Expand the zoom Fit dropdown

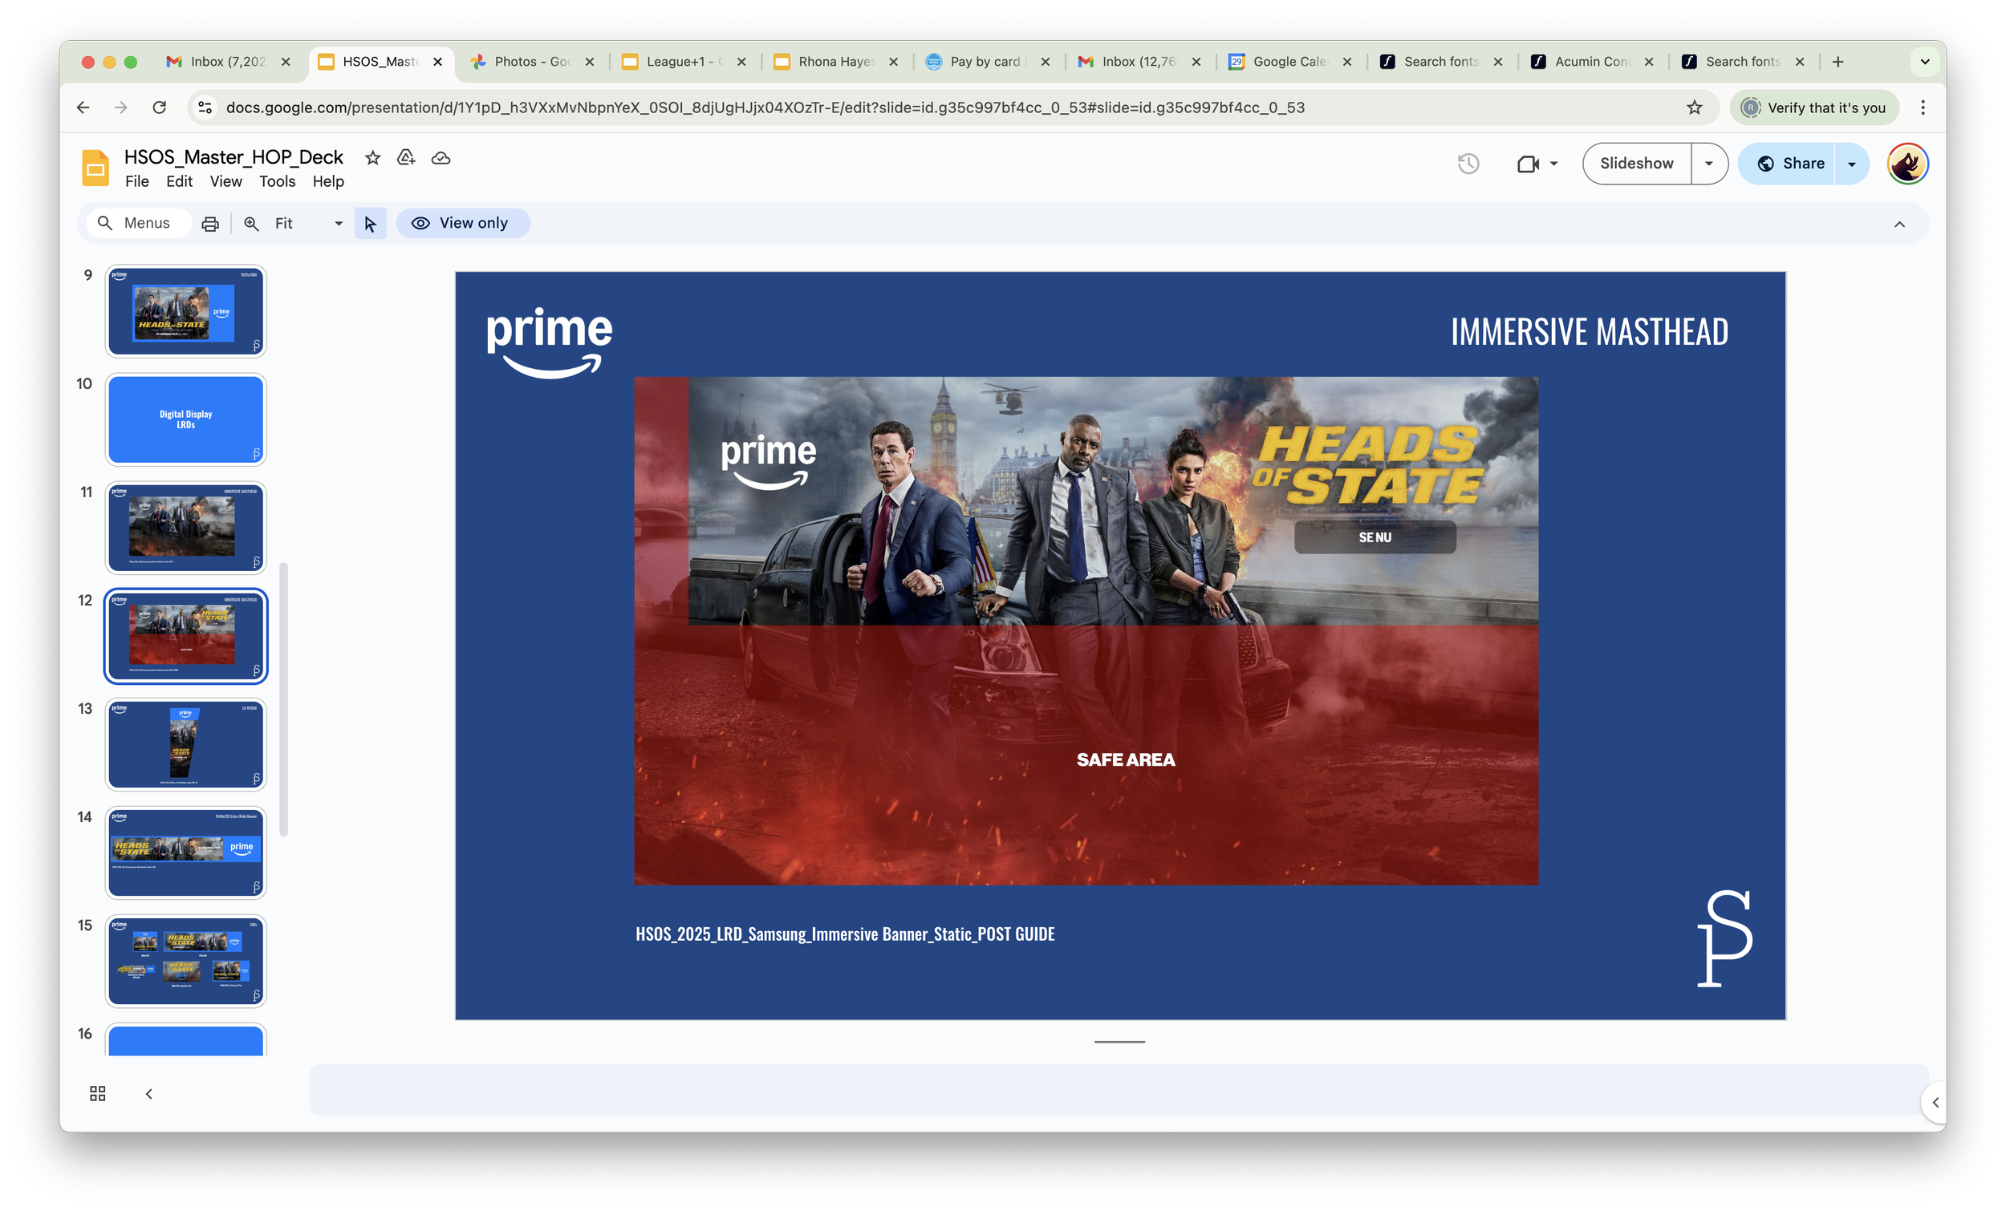coord(339,224)
